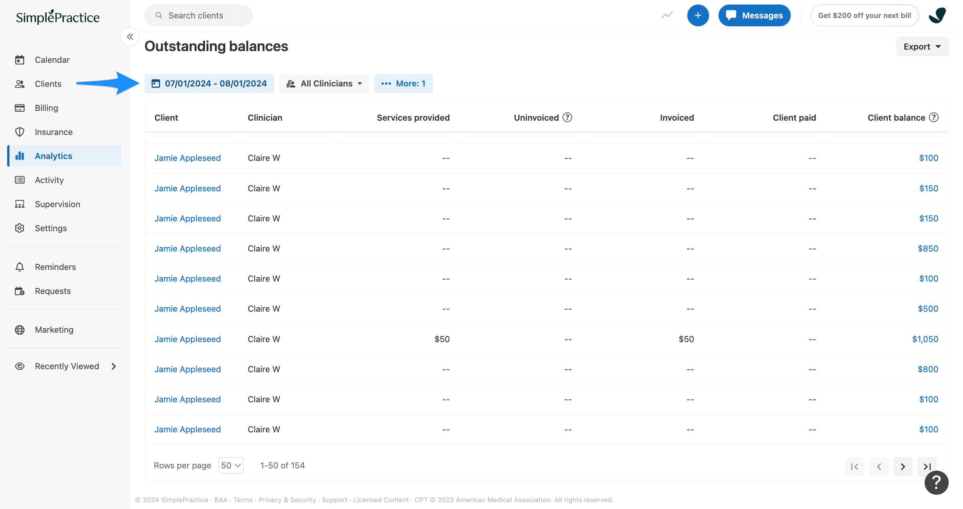Click Claire W in the $500 row

[x=264, y=309]
